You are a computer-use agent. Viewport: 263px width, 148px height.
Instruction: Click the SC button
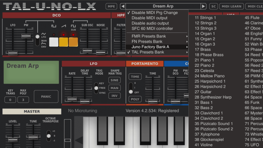(x=214, y=7)
